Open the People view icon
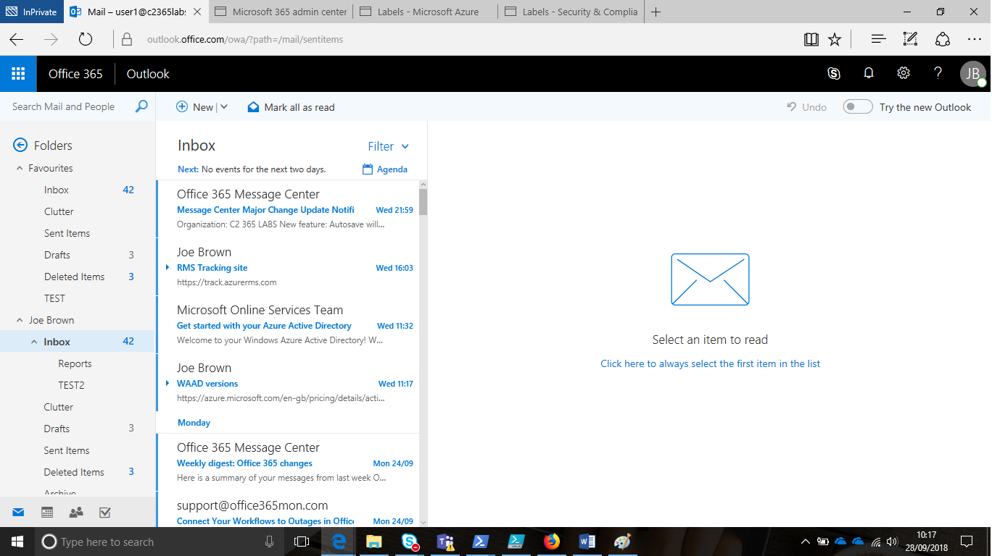The height and width of the screenshot is (556, 992). pos(75,512)
